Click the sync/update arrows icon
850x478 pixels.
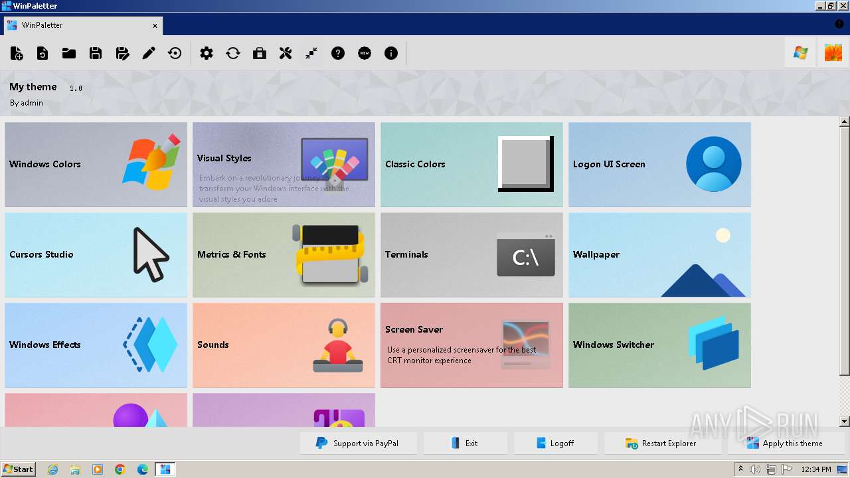click(x=233, y=53)
